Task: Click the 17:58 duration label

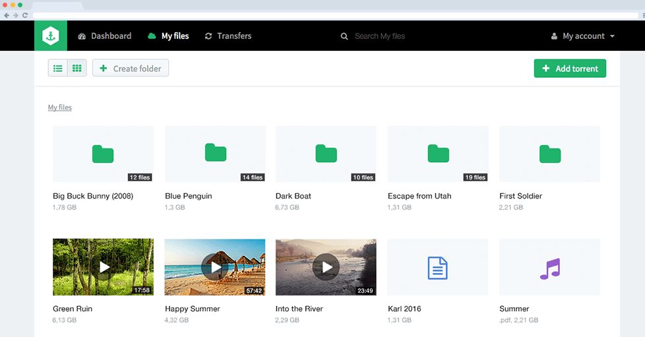Action: tap(142, 290)
